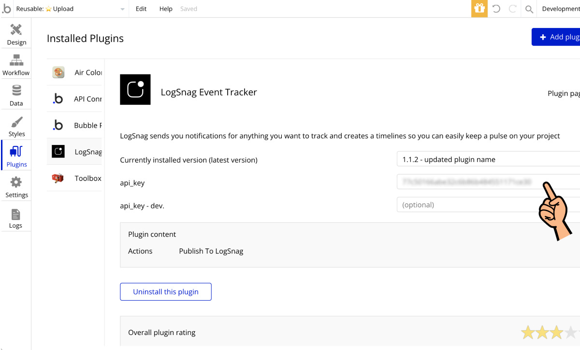The image size is (580, 350).
Task: Open the Data tab
Action: coord(16,94)
